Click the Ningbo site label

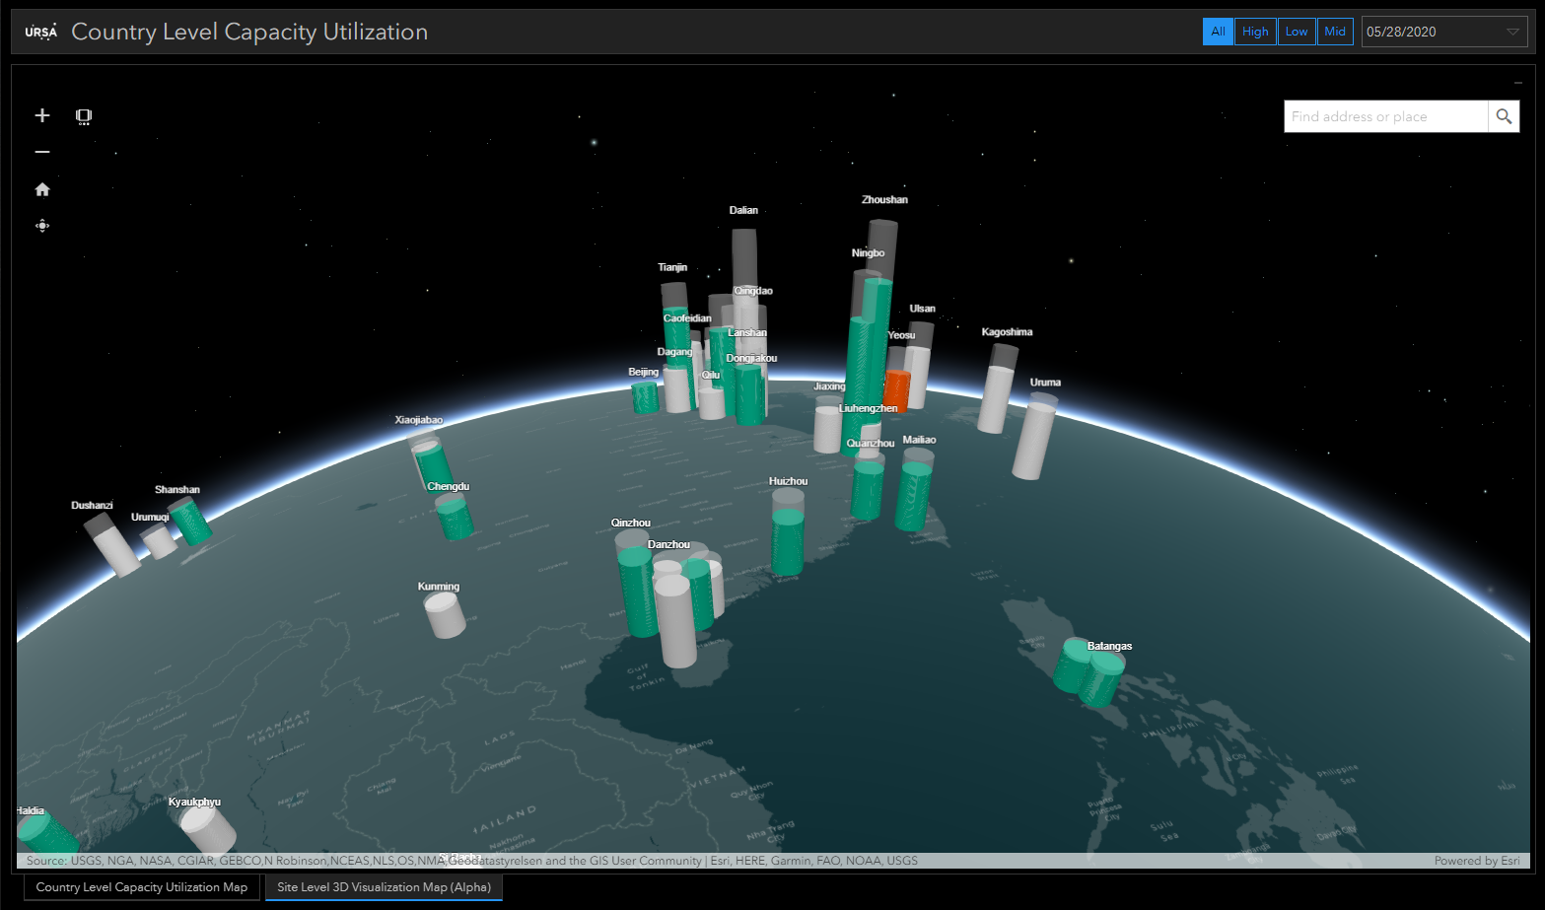(x=868, y=253)
